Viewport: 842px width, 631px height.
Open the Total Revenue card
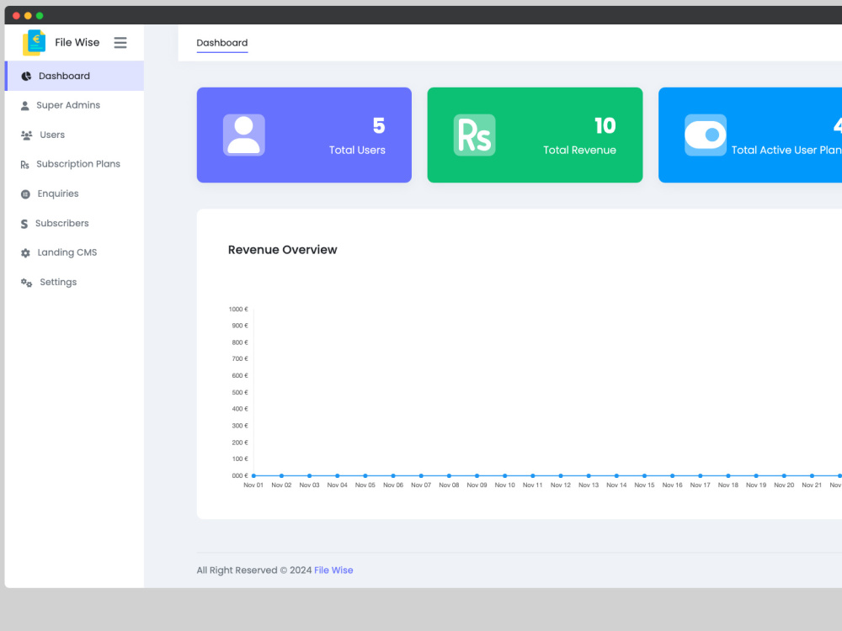[535, 135]
